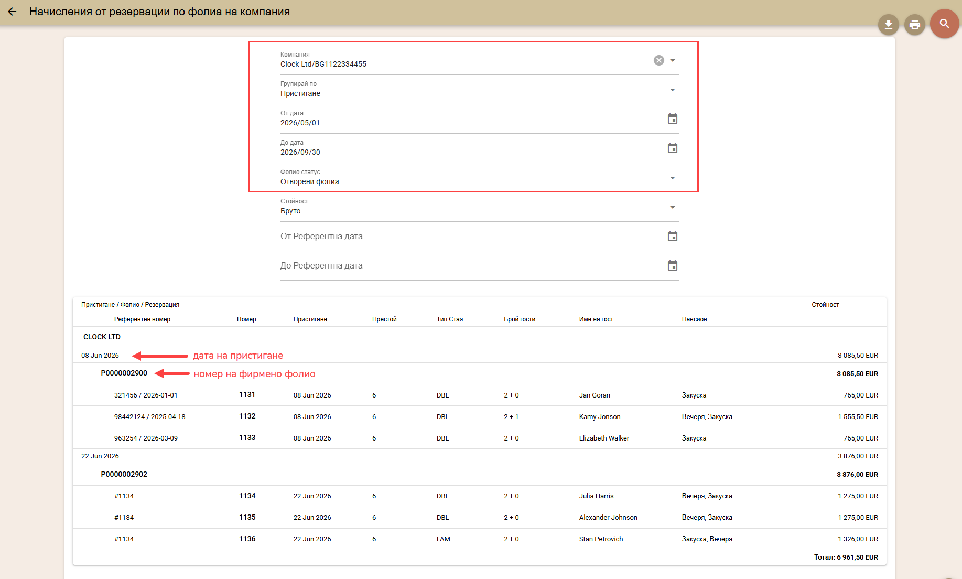This screenshot has width=962, height=579.
Task: Select room 1136 row of Stan Petrovich
Action: pyautogui.click(x=479, y=539)
